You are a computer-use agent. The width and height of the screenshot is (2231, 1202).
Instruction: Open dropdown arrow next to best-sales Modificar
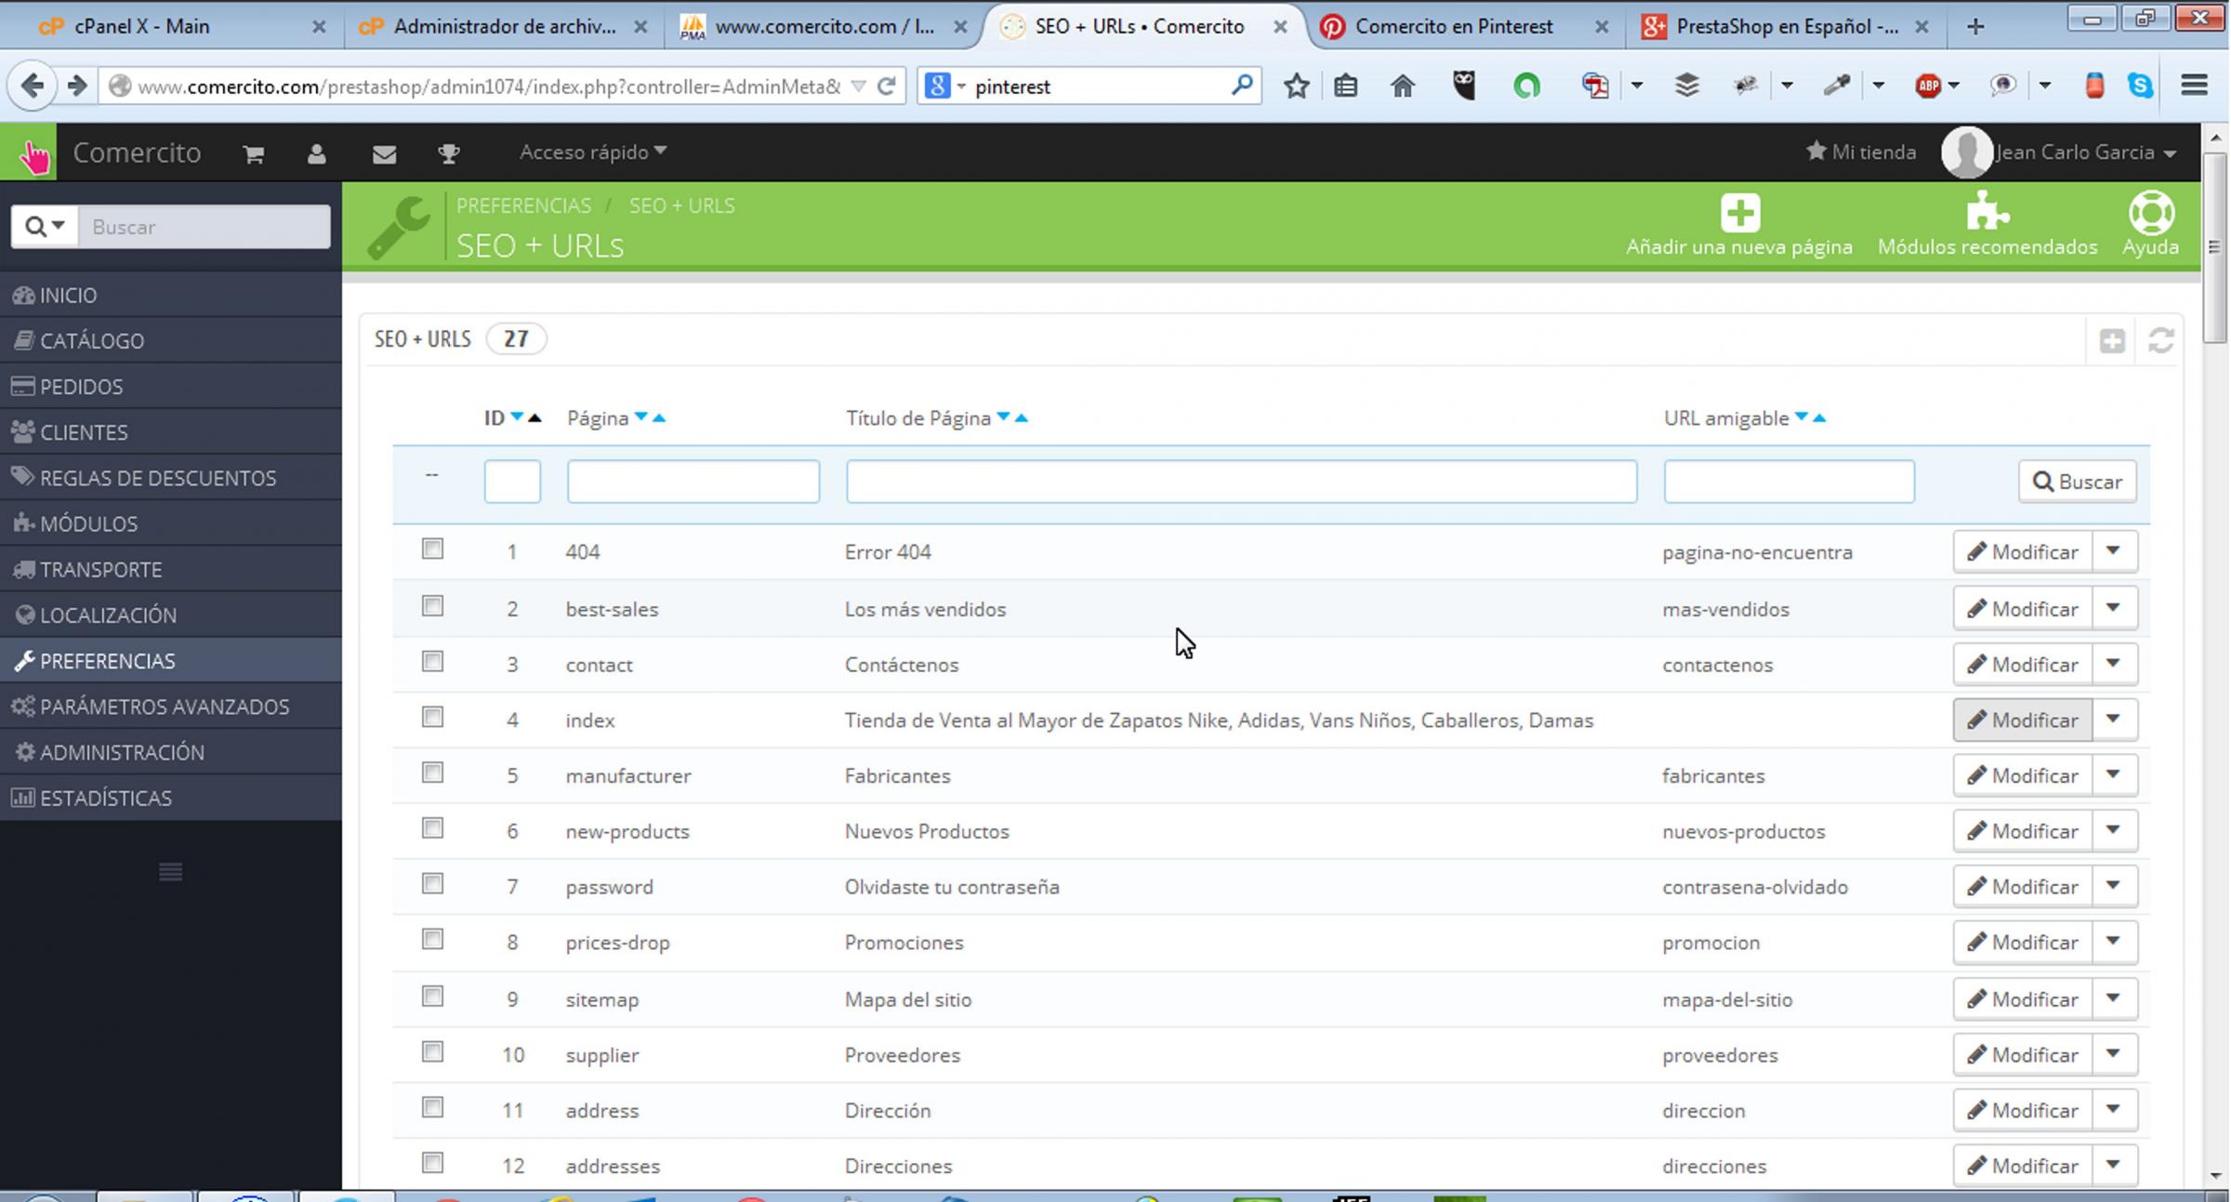click(x=2113, y=608)
